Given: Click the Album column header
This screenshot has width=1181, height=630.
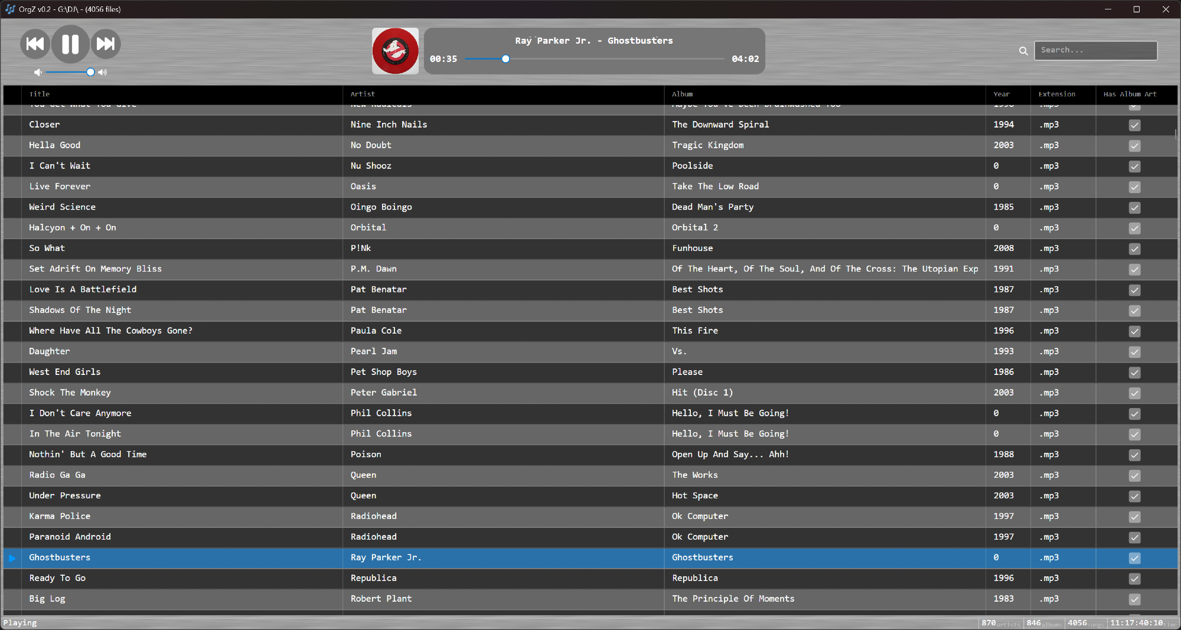Looking at the screenshot, I should point(682,94).
